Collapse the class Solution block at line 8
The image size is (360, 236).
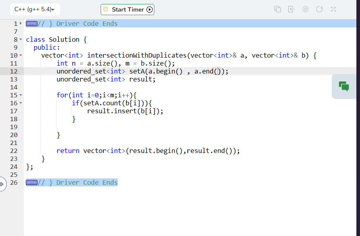click(x=21, y=39)
